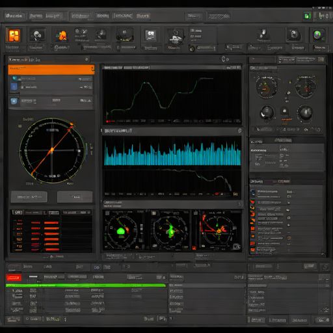Click the green progress bar

click(x=86, y=286)
